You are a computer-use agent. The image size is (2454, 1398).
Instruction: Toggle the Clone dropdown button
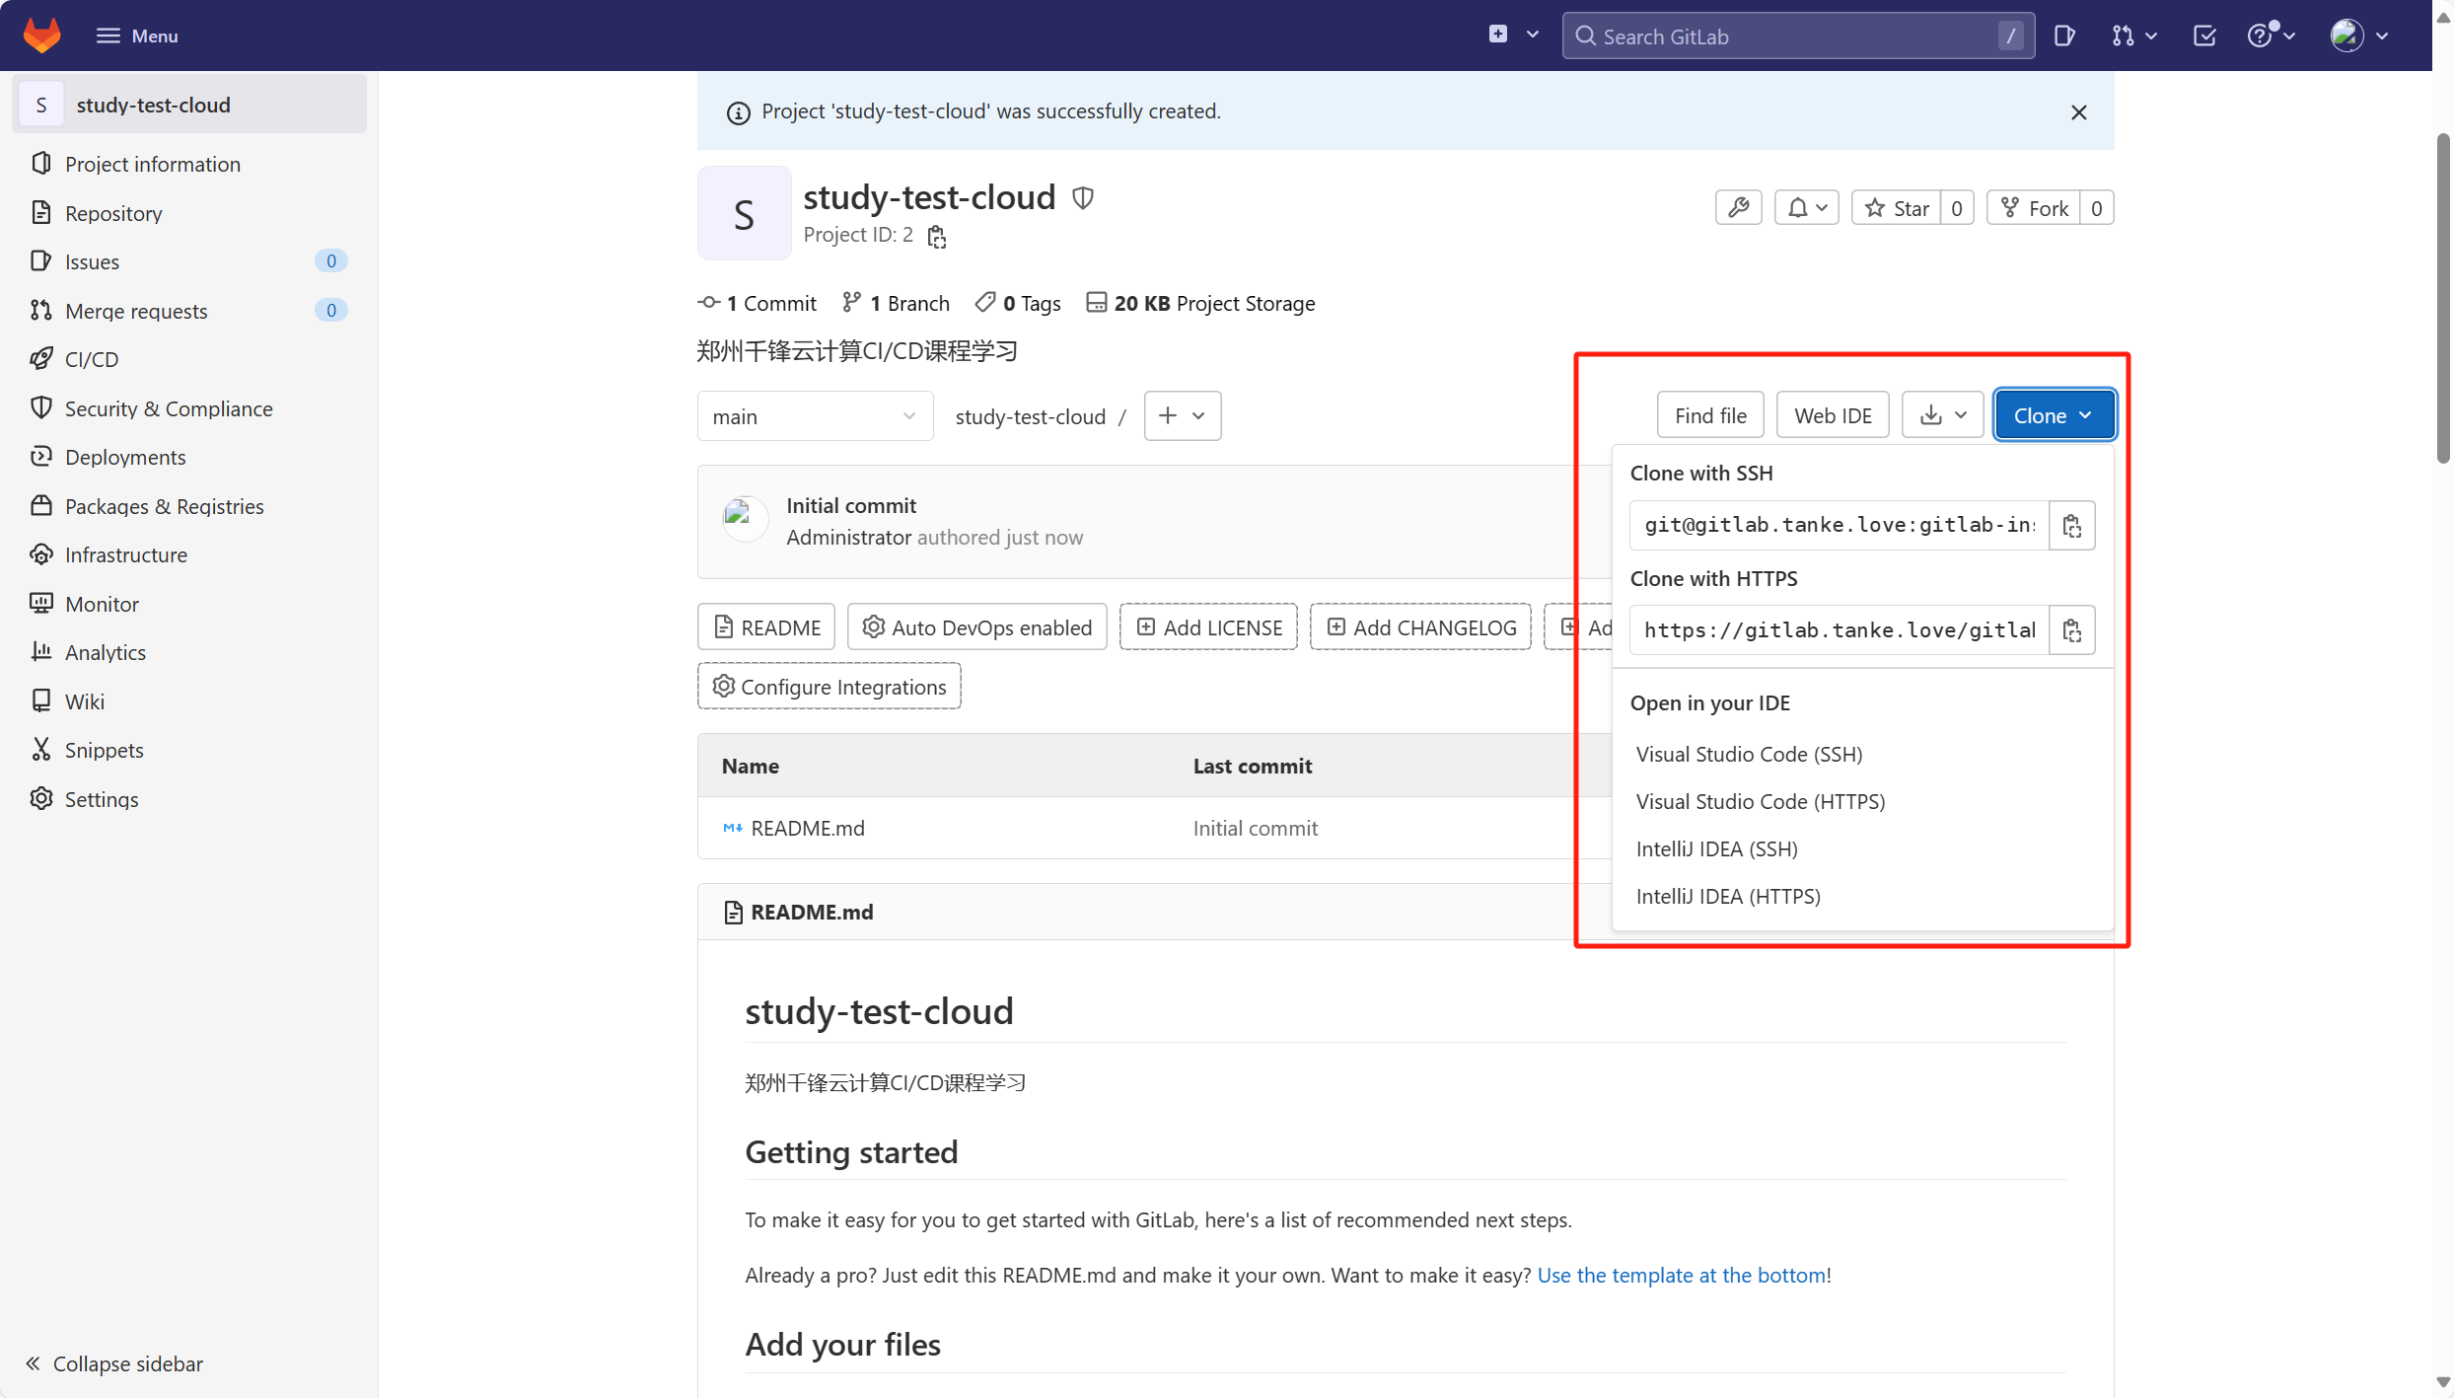tap(2054, 415)
